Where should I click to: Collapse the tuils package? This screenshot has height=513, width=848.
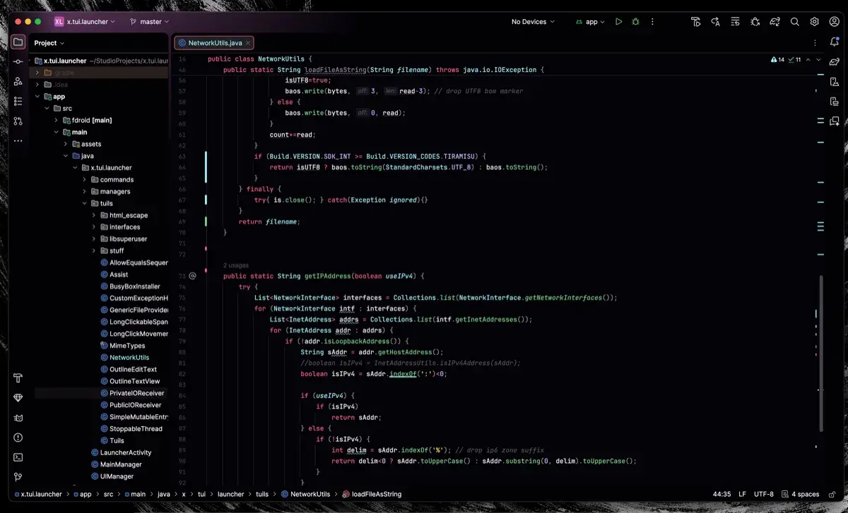pyautogui.click(x=85, y=203)
